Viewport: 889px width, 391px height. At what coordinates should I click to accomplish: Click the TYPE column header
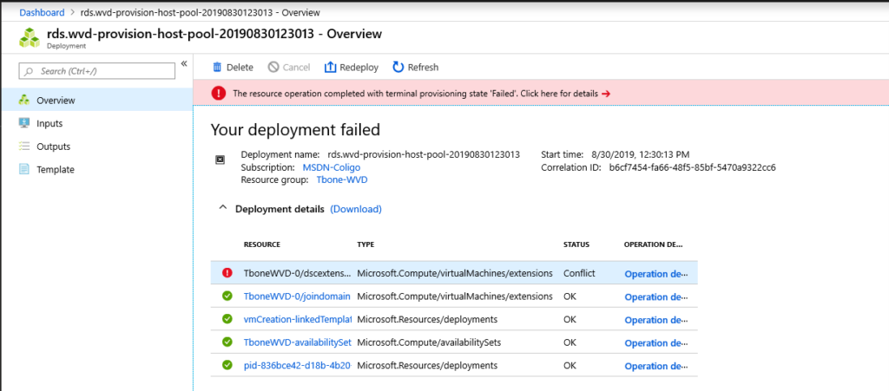(365, 245)
